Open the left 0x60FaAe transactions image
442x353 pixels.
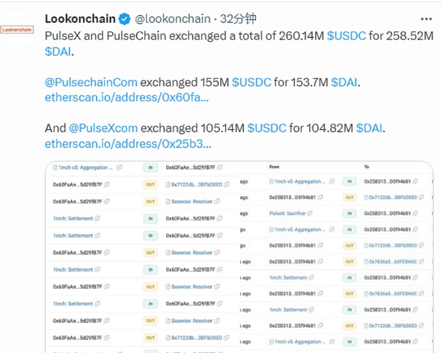[x=142, y=257]
